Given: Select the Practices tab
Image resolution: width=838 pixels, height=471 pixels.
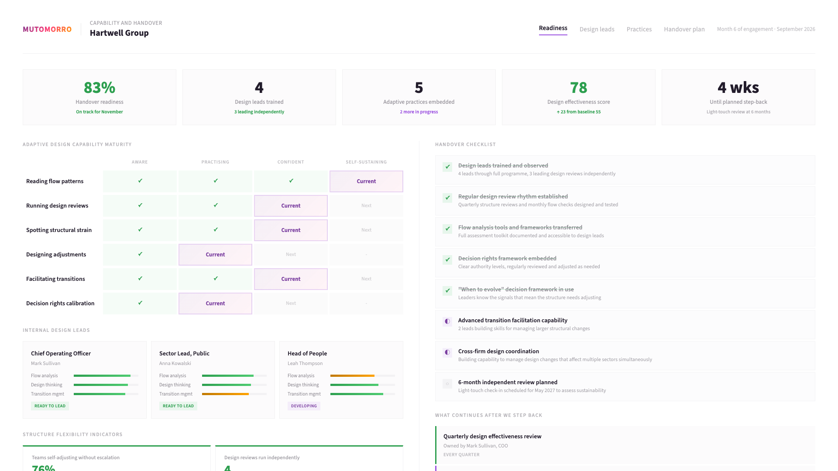Looking at the screenshot, I should coord(639,29).
